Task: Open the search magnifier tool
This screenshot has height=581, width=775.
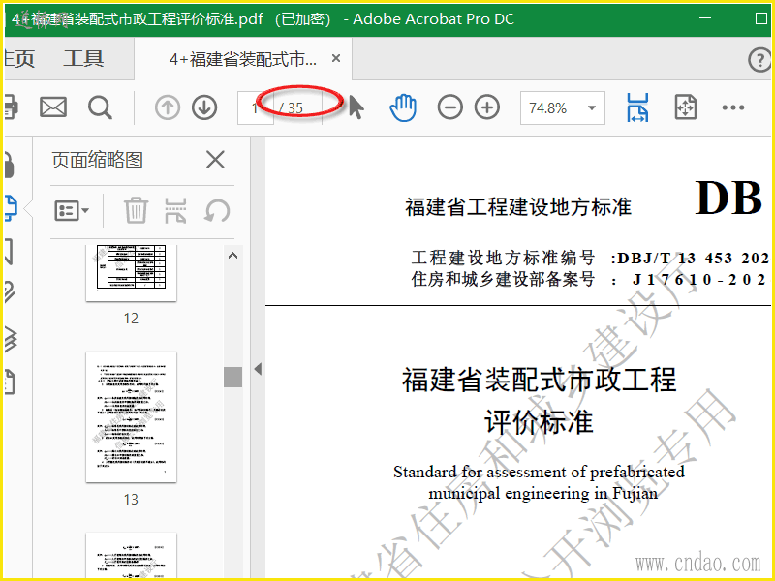Action: (x=100, y=107)
